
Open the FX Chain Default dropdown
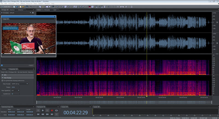(20, 13)
